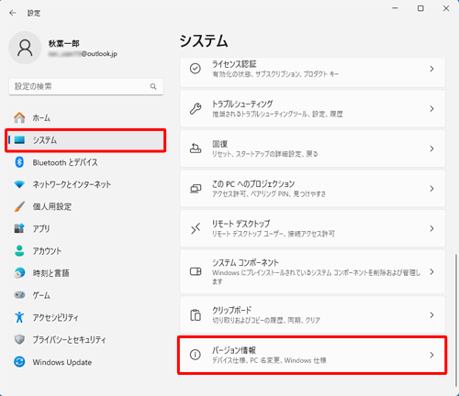Expand 回復 row chevron
The height and width of the screenshot is (396, 459).
(x=431, y=148)
